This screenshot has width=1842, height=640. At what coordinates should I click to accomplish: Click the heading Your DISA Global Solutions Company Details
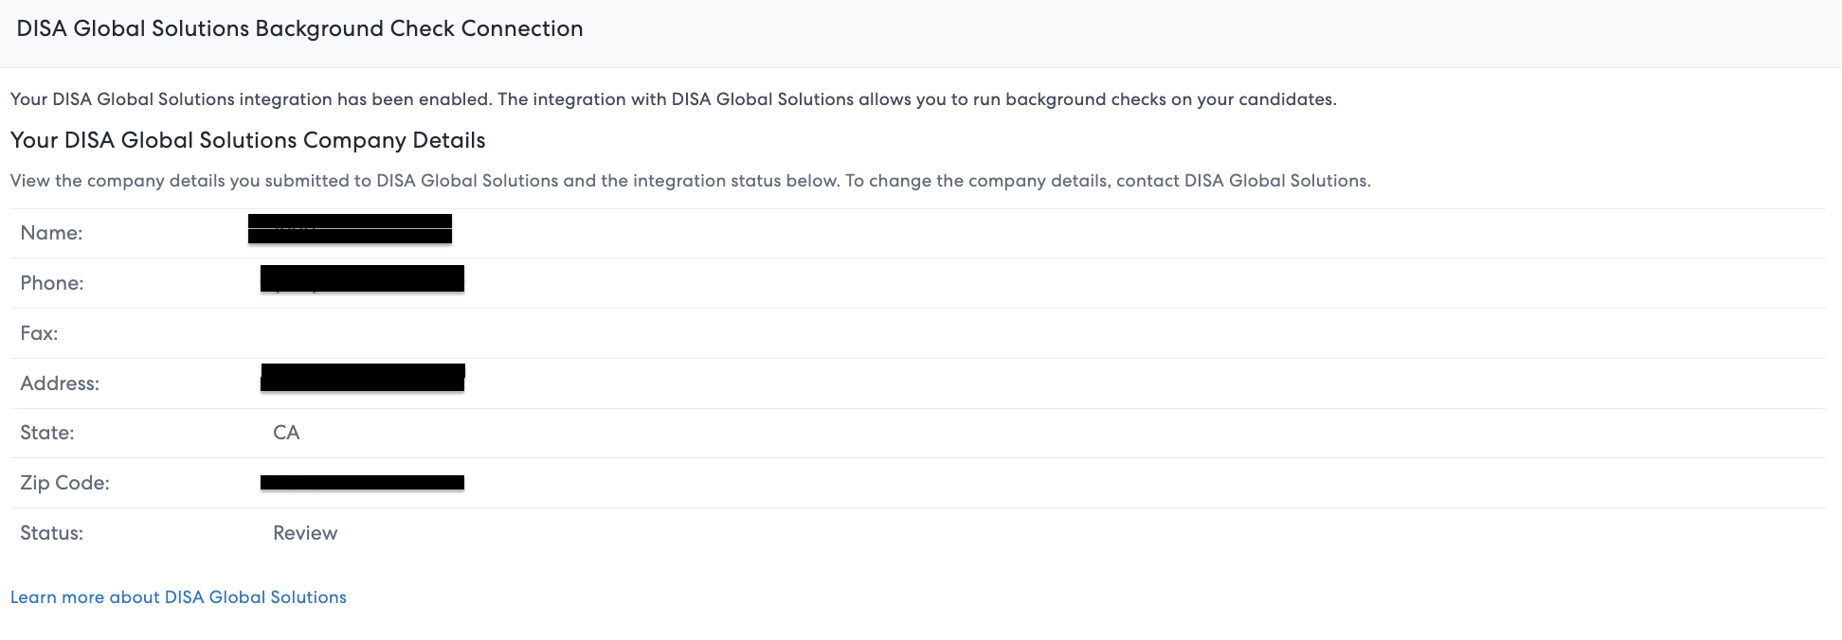(x=248, y=141)
